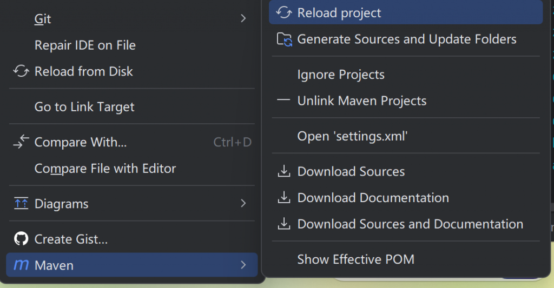
Task: Click the Reload project sync icon
Action: pyautogui.click(x=283, y=13)
